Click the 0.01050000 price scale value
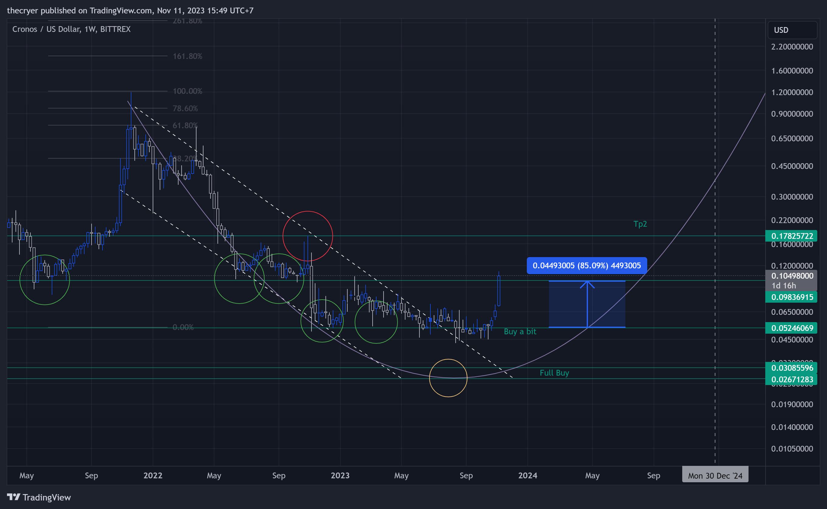The image size is (827, 509). [792, 449]
